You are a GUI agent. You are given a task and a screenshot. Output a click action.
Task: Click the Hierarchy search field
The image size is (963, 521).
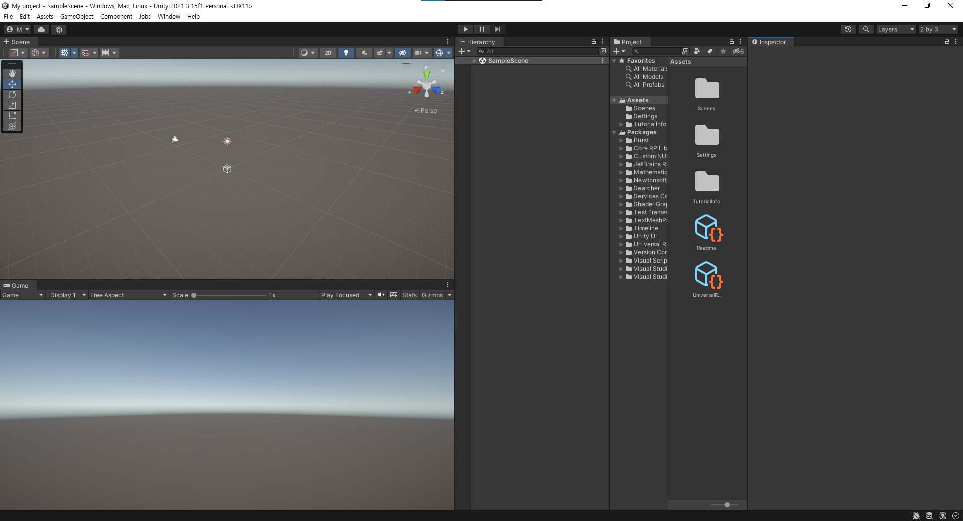pyautogui.click(x=538, y=51)
